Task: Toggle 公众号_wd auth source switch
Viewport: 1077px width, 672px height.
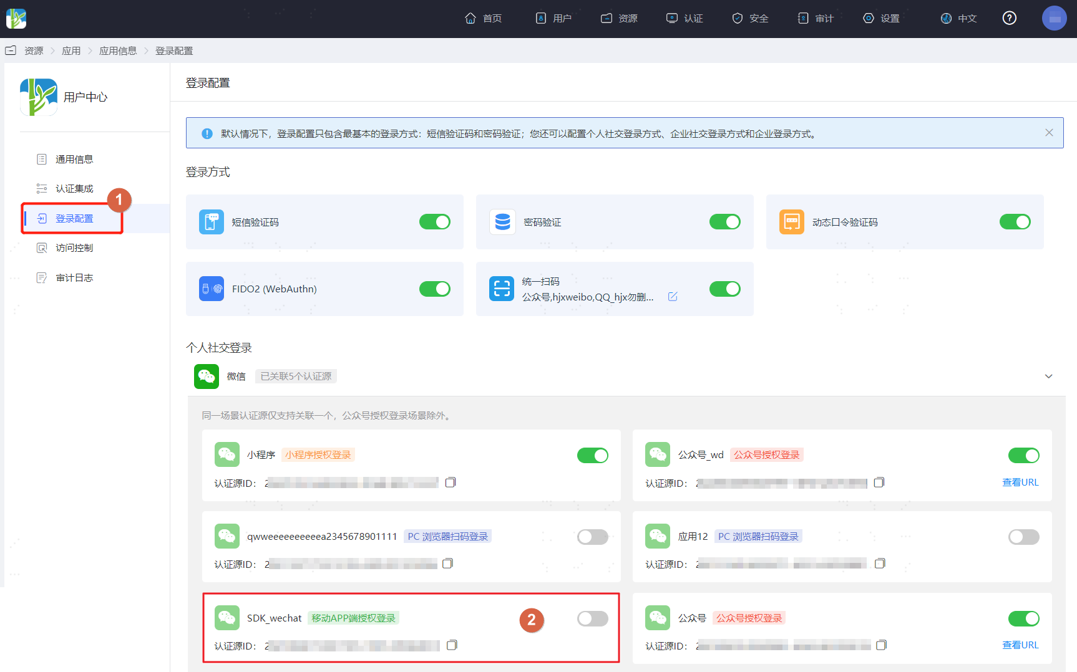Action: coord(1024,455)
